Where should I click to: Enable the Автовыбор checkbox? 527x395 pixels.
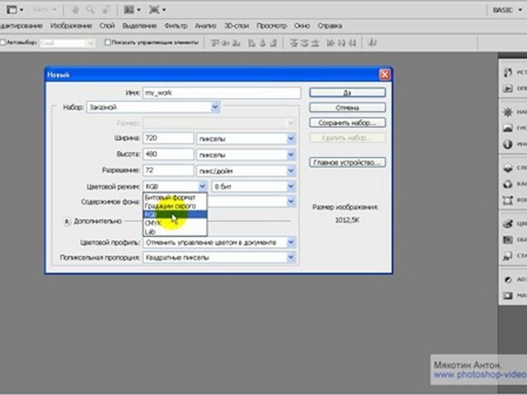(x=3, y=42)
